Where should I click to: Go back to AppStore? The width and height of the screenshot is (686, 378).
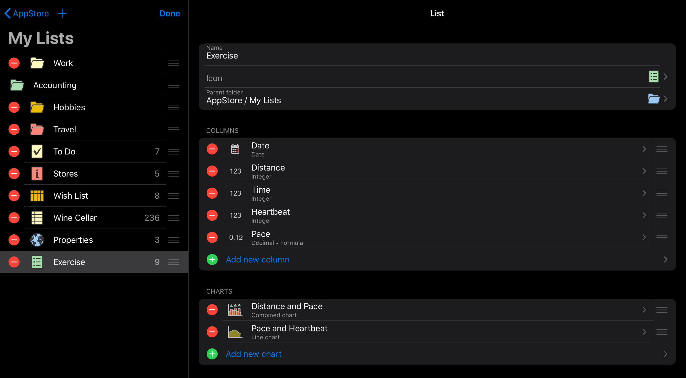[27, 13]
